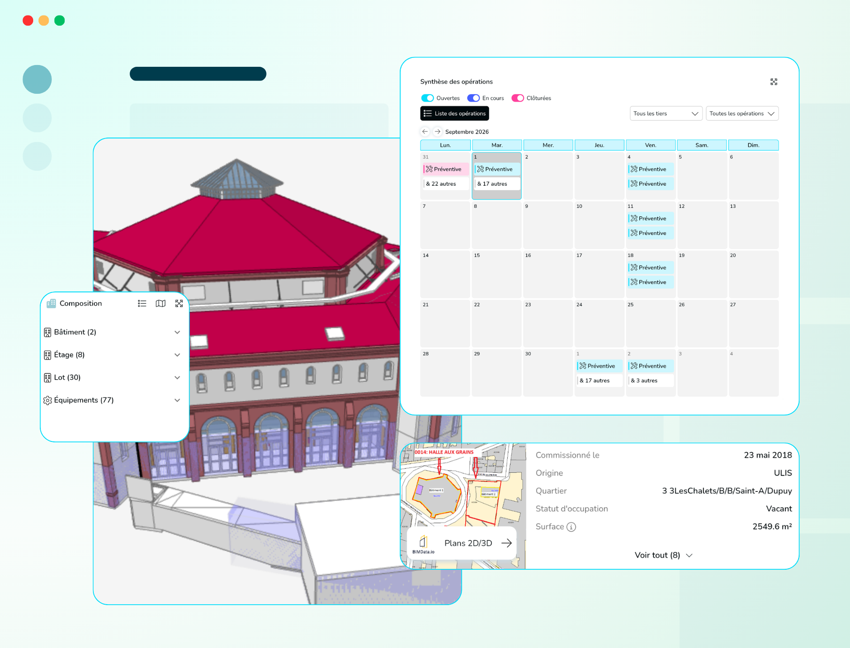This screenshot has height=648, width=850.
Task: Click the Mer. column header
Action: pyautogui.click(x=548, y=145)
